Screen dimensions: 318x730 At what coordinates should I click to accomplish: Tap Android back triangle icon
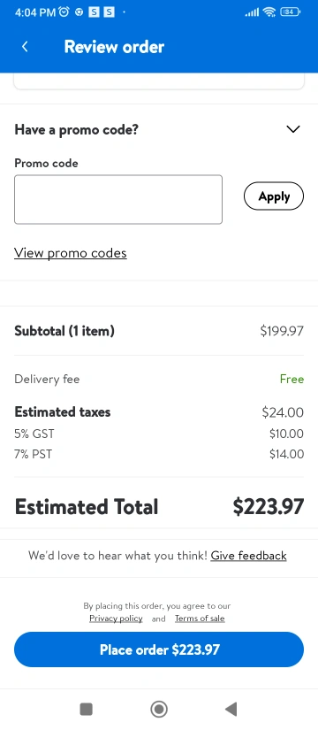coord(231,709)
